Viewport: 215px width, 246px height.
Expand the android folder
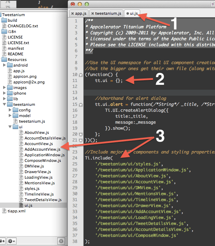(5, 65)
